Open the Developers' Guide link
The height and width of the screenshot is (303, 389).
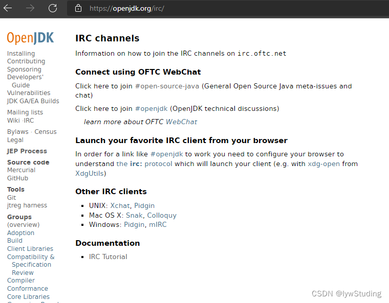25,81
